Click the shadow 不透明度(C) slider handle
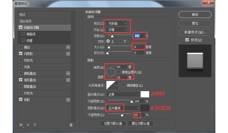Viewport: 228px width, 133px height. tap(122, 115)
